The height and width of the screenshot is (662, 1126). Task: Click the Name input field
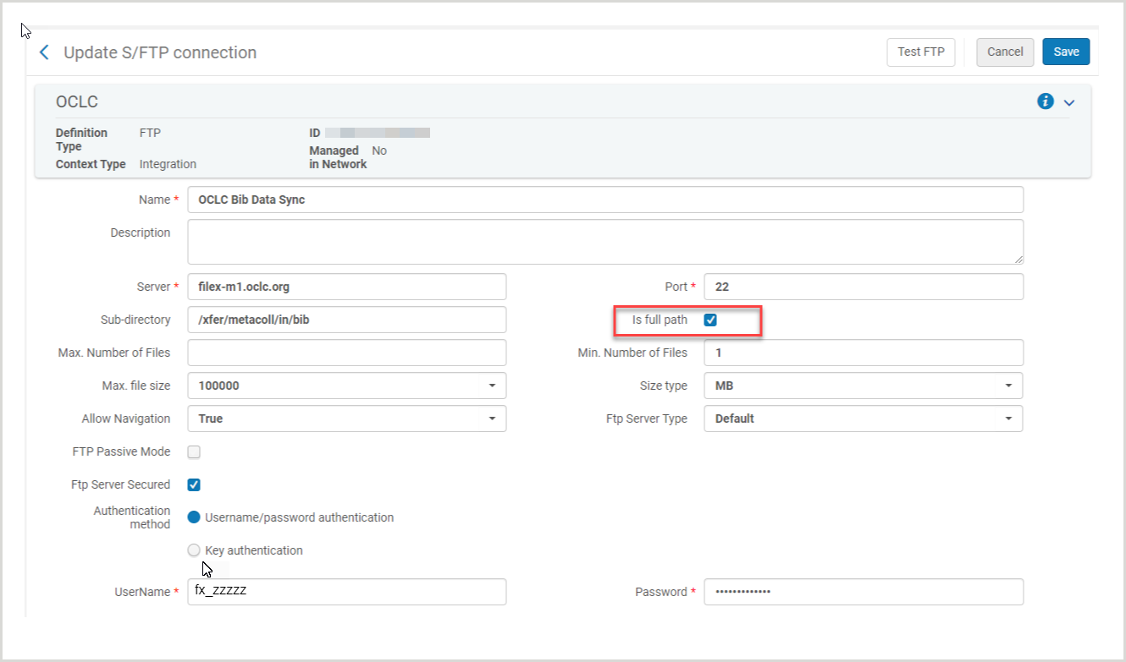pos(605,200)
